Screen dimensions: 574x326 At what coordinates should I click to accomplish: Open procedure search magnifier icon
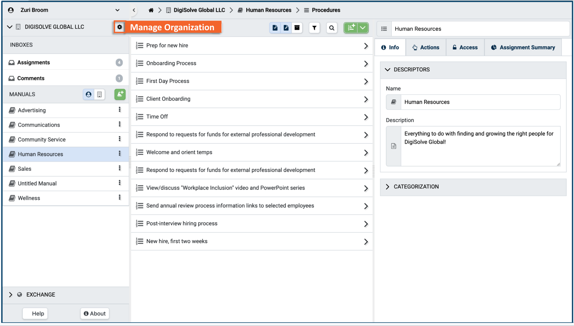tap(332, 28)
